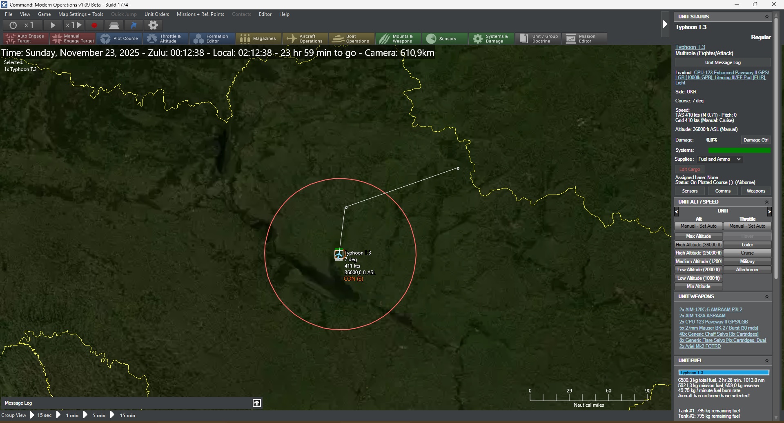
Task: Open the Mission Editor
Action: [x=585, y=39]
